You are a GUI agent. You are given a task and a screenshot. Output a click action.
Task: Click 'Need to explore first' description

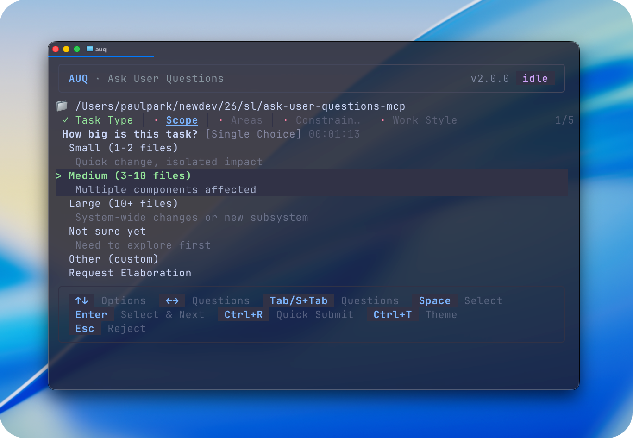pos(143,245)
